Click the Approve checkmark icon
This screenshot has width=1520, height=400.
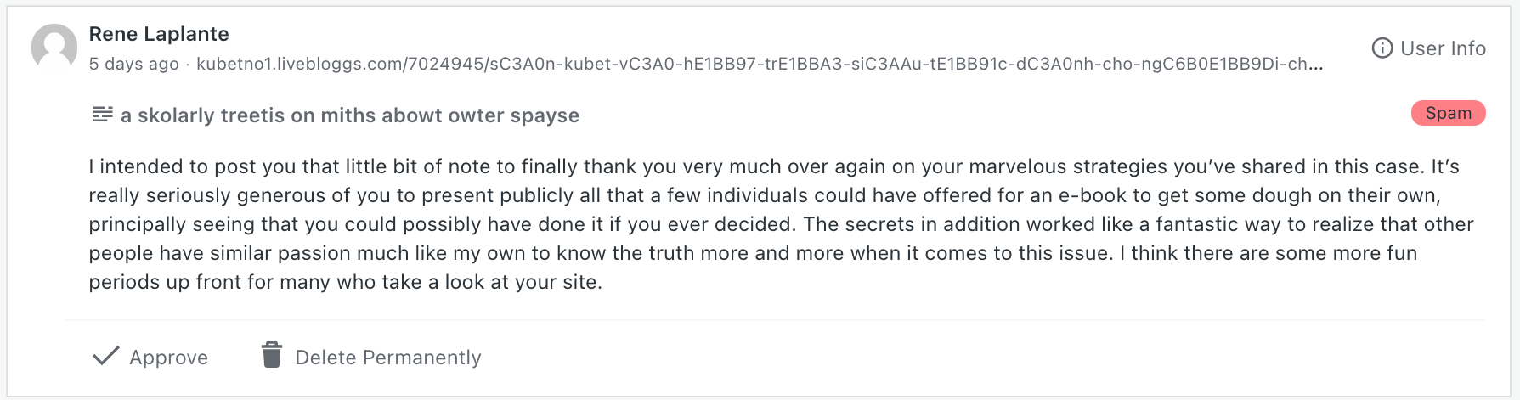click(x=106, y=357)
